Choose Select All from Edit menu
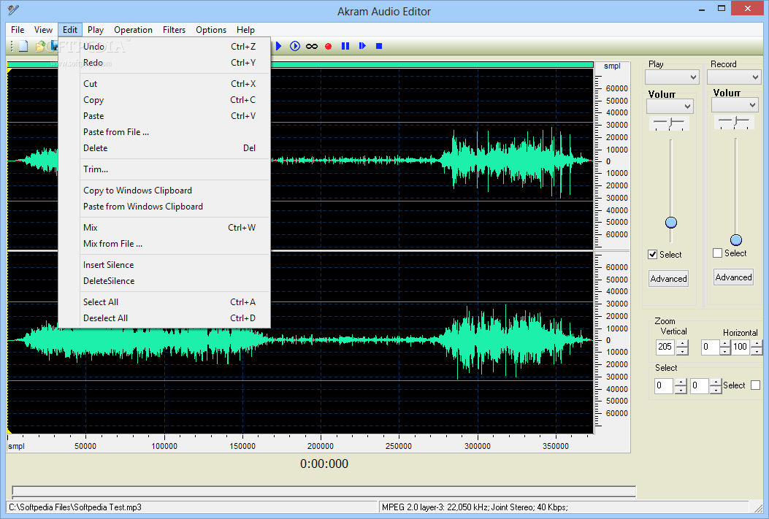This screenshot has height=519, width=769. [165, 302]
